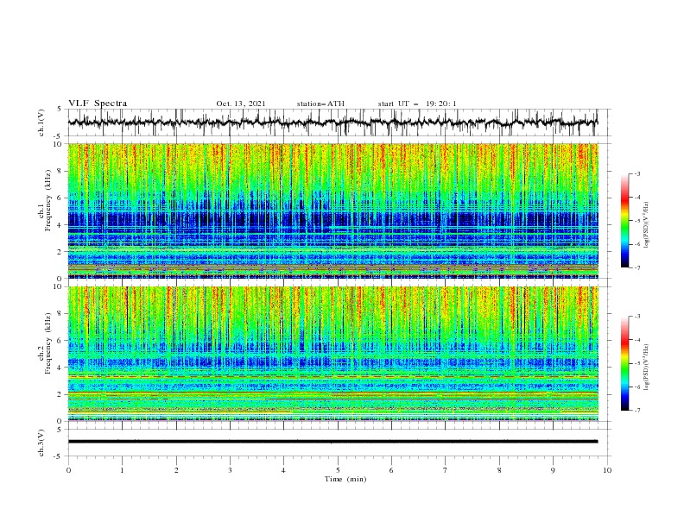Click the ch.1 spectrogram color bar
This screenshot has width=684, height=528.
[x=624, y=221]
